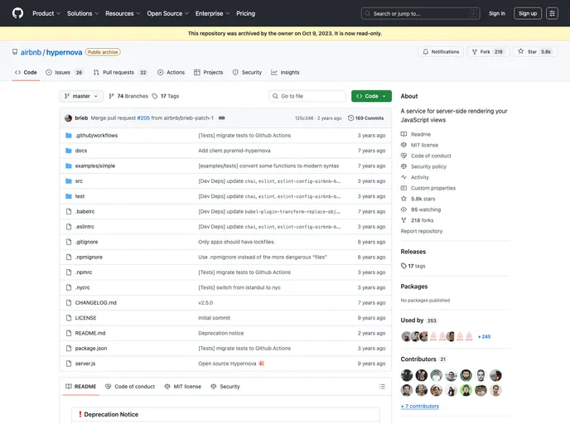Open the Product menu dropdown
This screenshot has height=424, width=570.
(46, 13)
